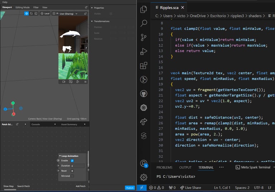Screen dimensions: 275x192
Task: Select the rotate tool in viewport toolbar
Action: click(31, 14)
